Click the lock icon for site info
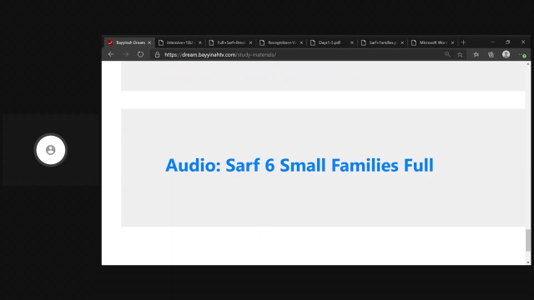 [157, 54]
